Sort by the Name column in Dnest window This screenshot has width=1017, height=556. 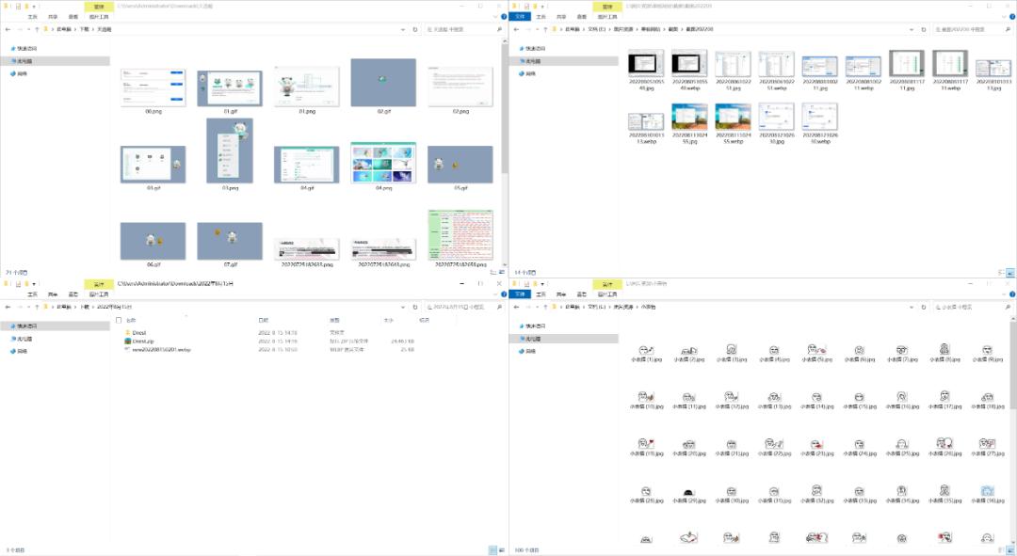[x=130, y=320]
